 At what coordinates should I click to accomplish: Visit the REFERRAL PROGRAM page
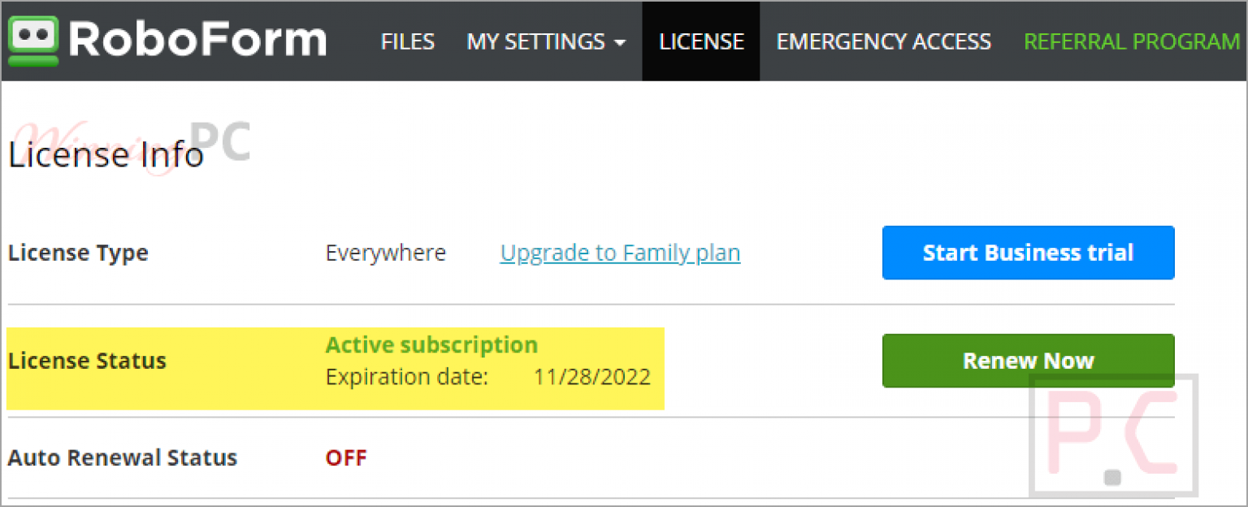[x=1131, y=41]
